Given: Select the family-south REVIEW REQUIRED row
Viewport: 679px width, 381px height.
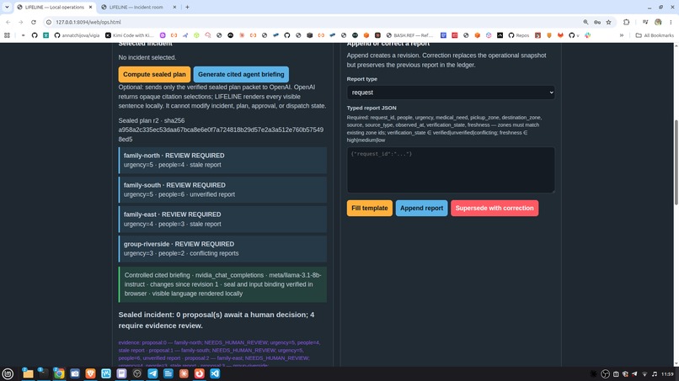Looking at the screenshot, I should pyautogui.click(x=222, y=190).
